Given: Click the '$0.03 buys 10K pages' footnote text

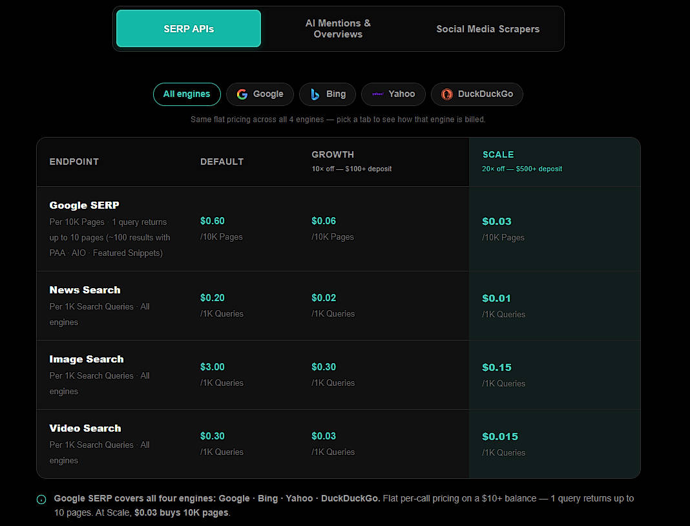Looking at the screenshot, I should point(182,513).
